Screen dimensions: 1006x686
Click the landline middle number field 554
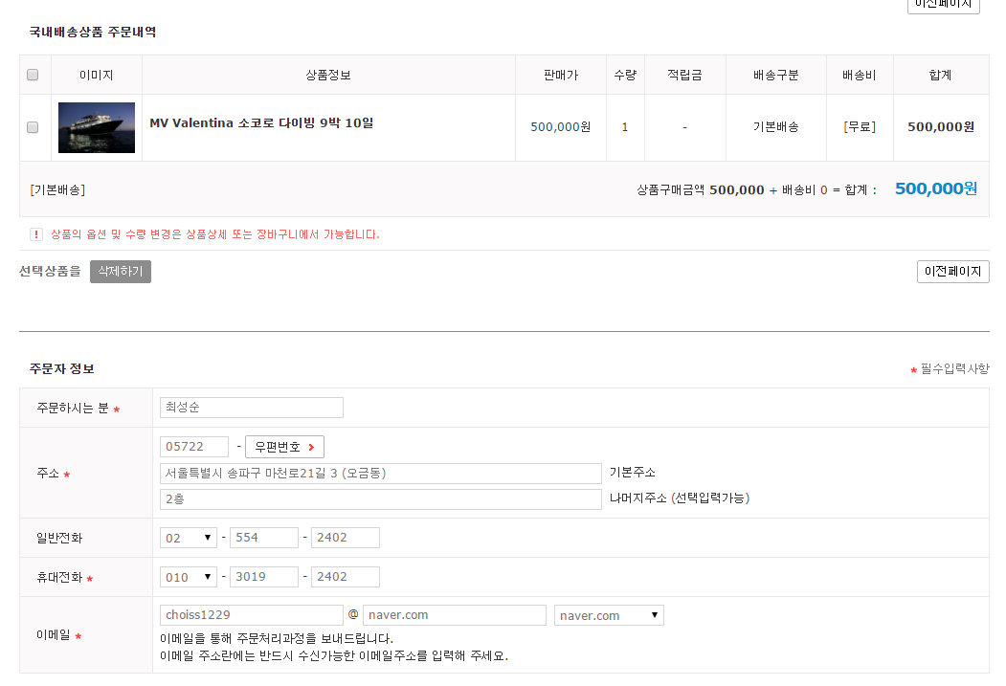264,538
